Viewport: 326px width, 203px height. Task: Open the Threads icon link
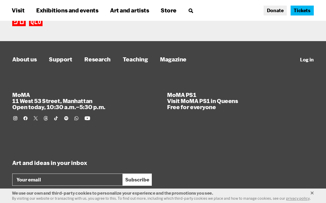46,118
